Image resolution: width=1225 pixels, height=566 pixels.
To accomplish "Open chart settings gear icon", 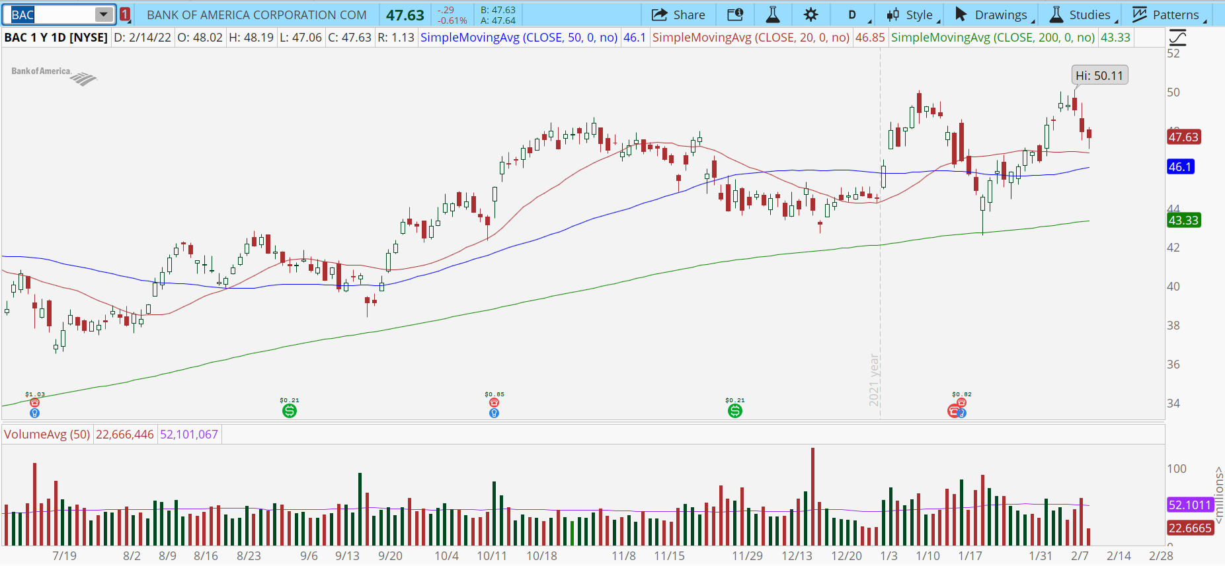I will pyautogui.click(x=811, y=15).
